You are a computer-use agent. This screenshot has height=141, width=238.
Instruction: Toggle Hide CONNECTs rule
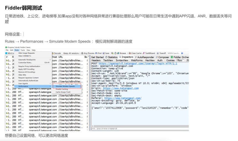25,56
